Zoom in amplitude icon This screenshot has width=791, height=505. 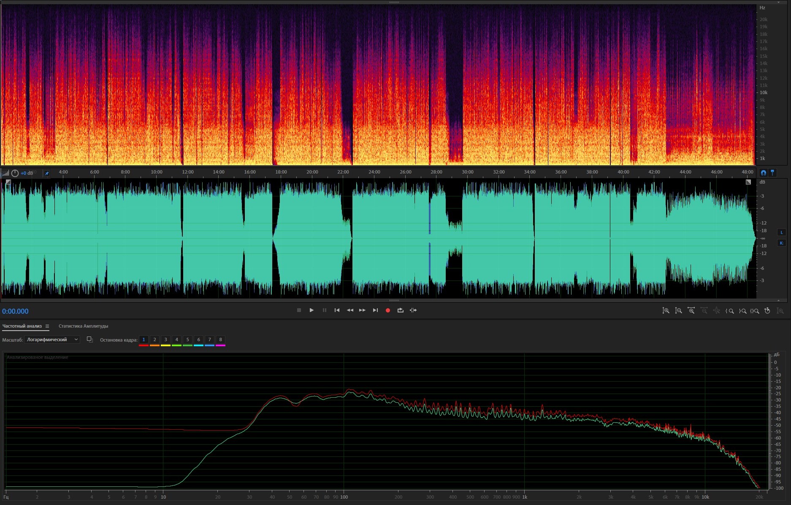point(666,311)
